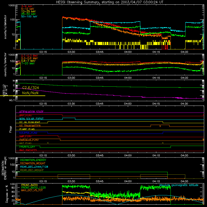Click the C2.6/324 GOES annotation
Image resolution: width=207 pixels, height=207 pixels.
(x=31, y=88)
